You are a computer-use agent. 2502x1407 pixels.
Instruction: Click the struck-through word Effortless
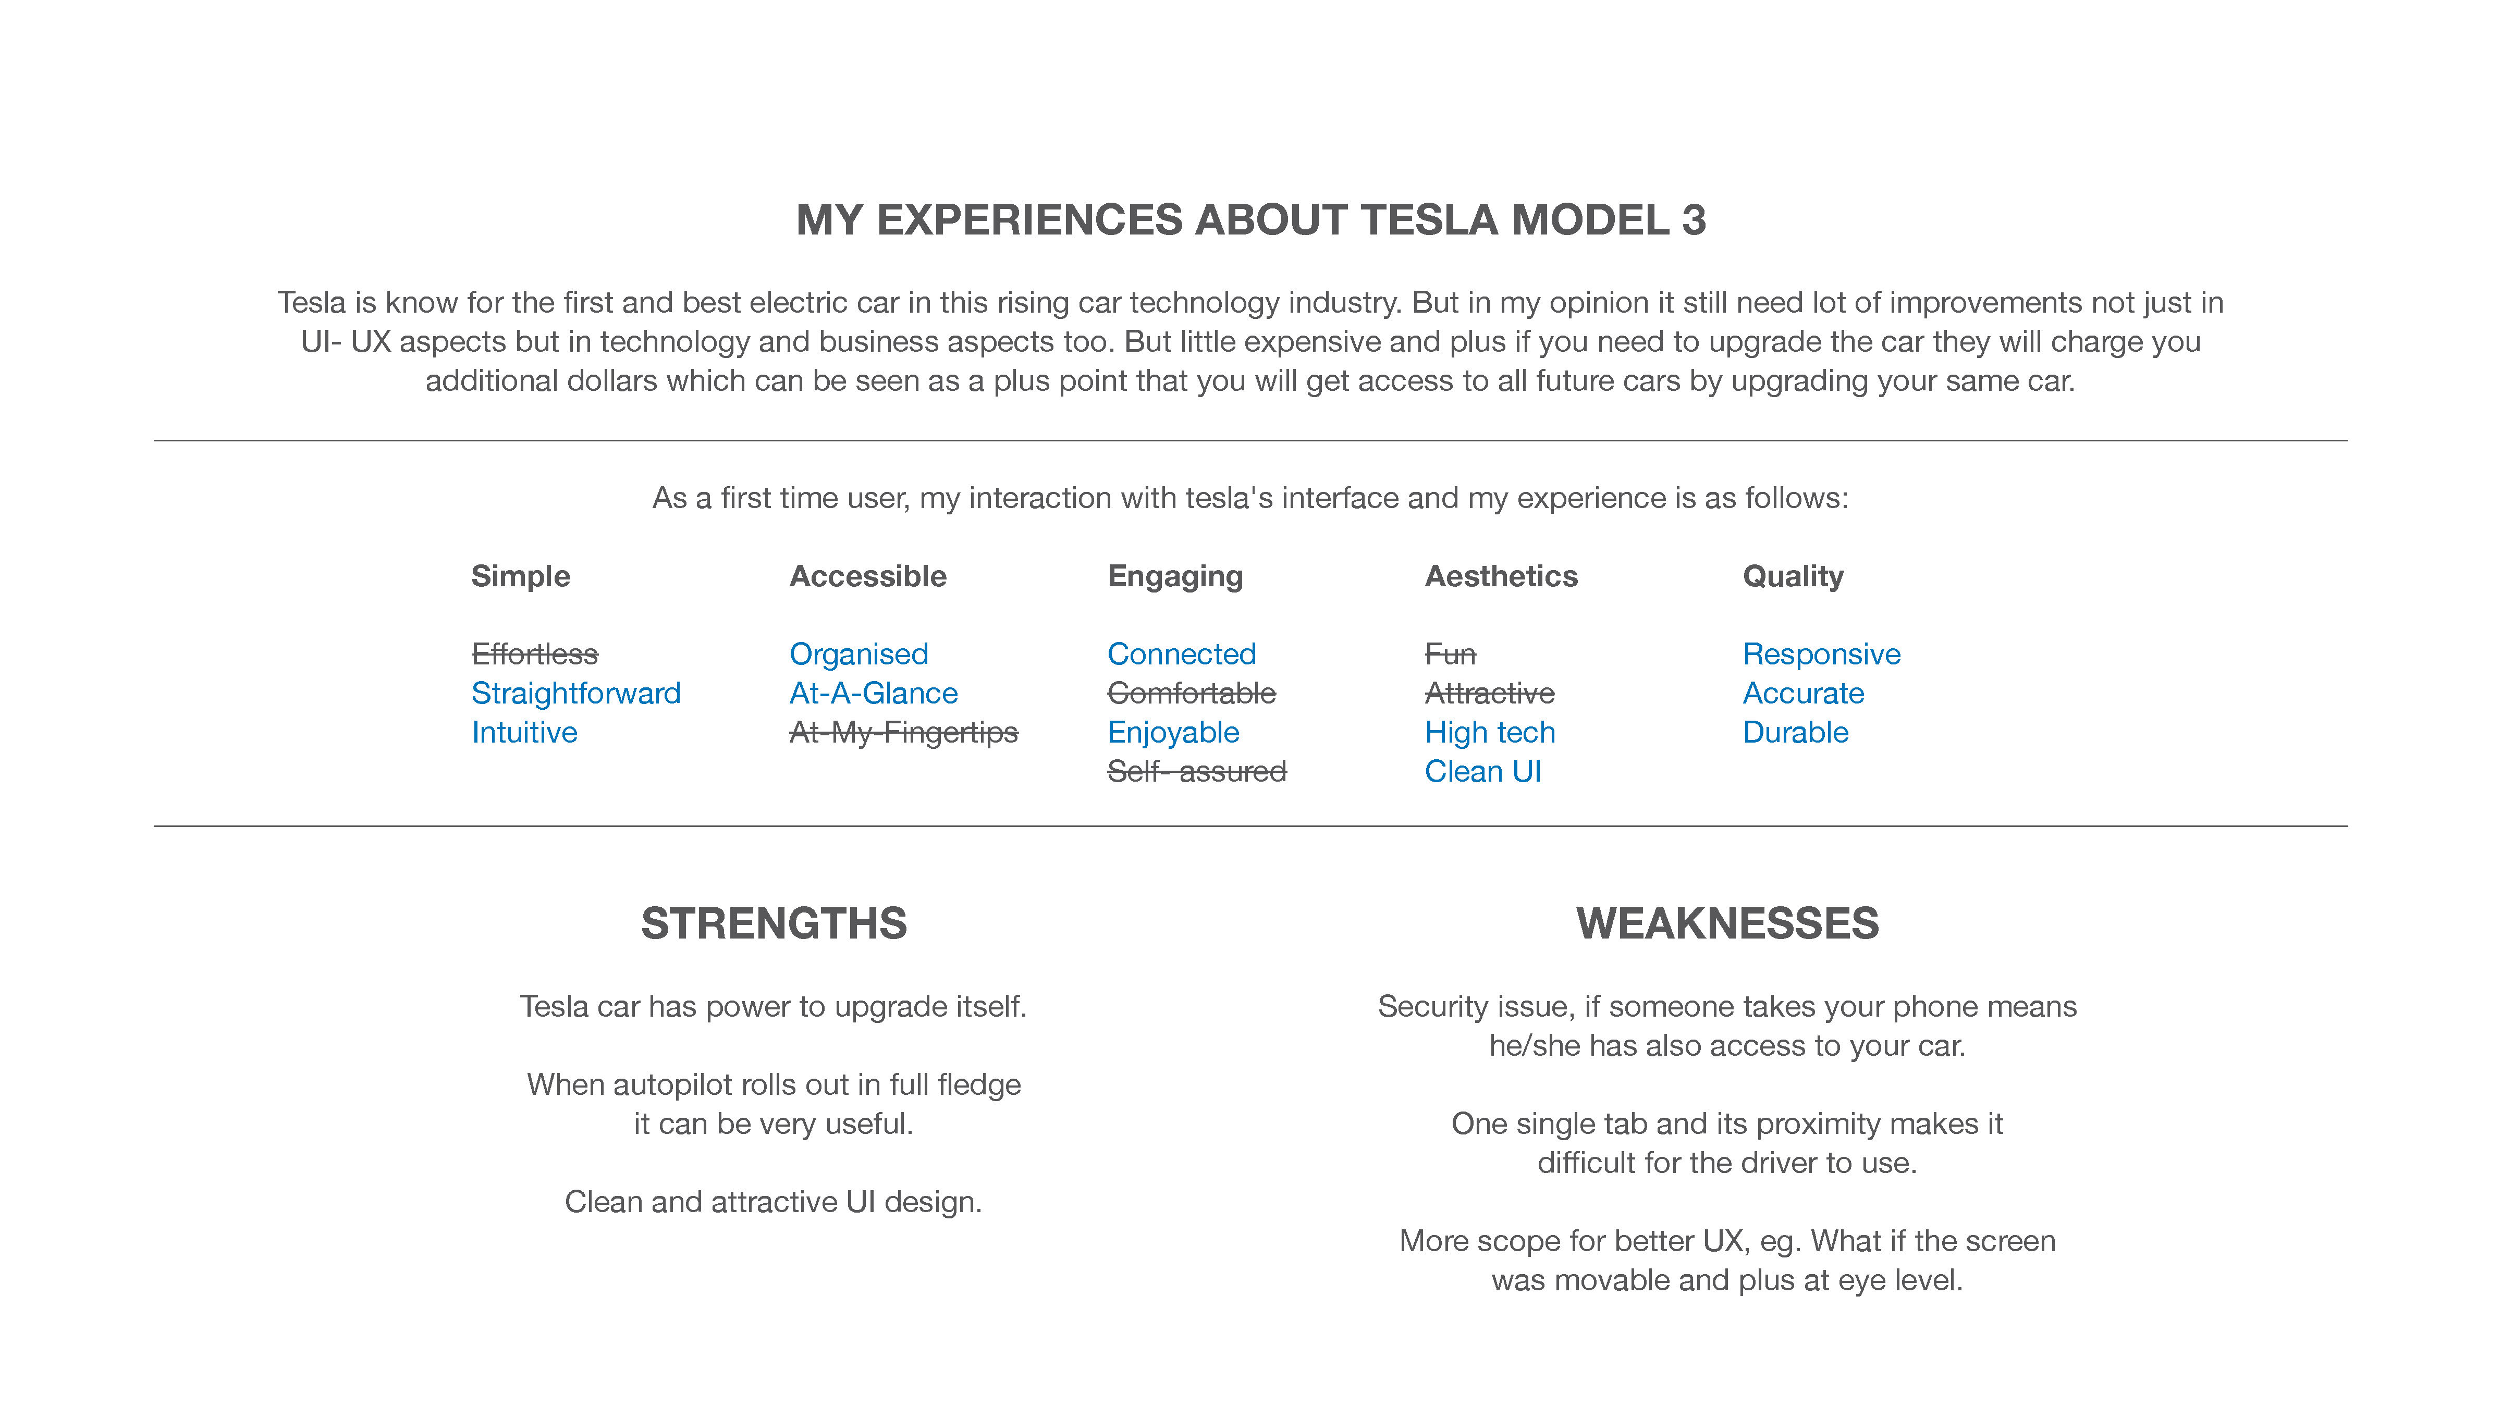pyautogui.click(x=534, y=655)
